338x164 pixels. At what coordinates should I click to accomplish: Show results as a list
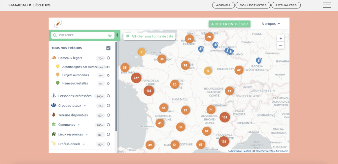click(x=150, y=36)
